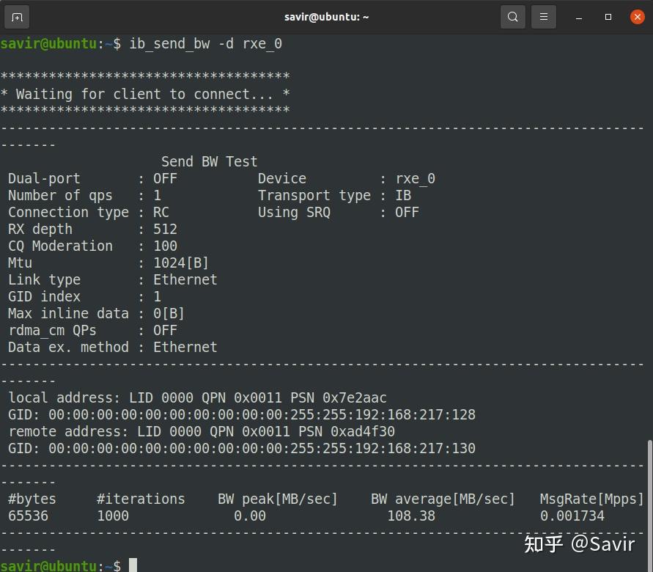Click the BW peak value 0.00
The height and width of the screenshot is (572, 653).
coord(249,516)
